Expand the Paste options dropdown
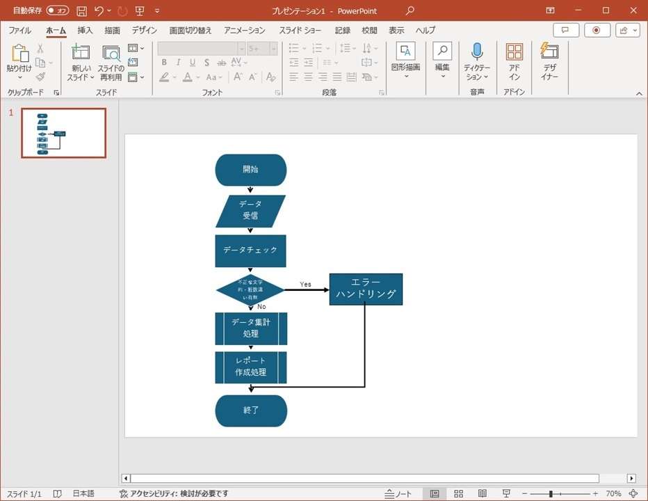This screenshot has width=648, height=501. [x=19, y=77]
